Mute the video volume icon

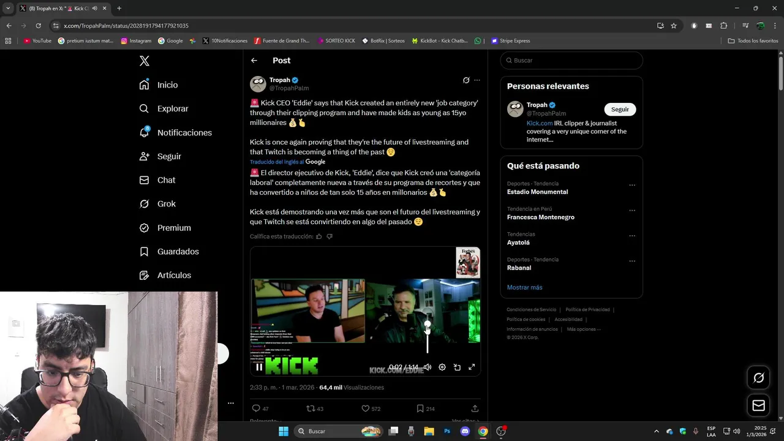pos(428,367)
